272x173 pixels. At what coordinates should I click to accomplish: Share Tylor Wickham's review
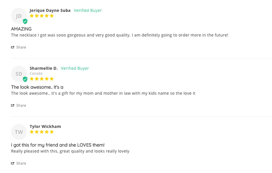[x=19, y=163]
